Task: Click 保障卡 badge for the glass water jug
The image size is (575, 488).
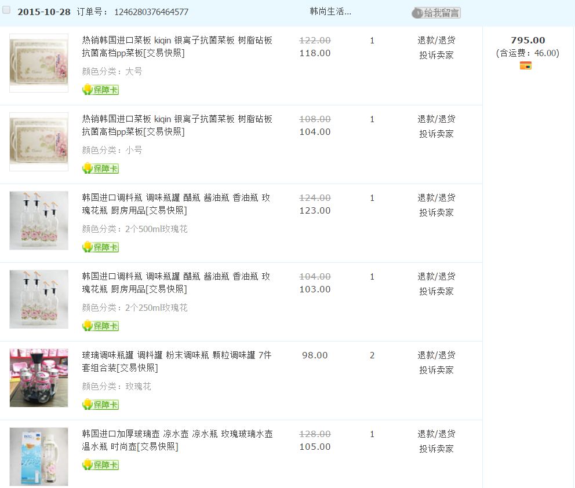Action: 100,465
